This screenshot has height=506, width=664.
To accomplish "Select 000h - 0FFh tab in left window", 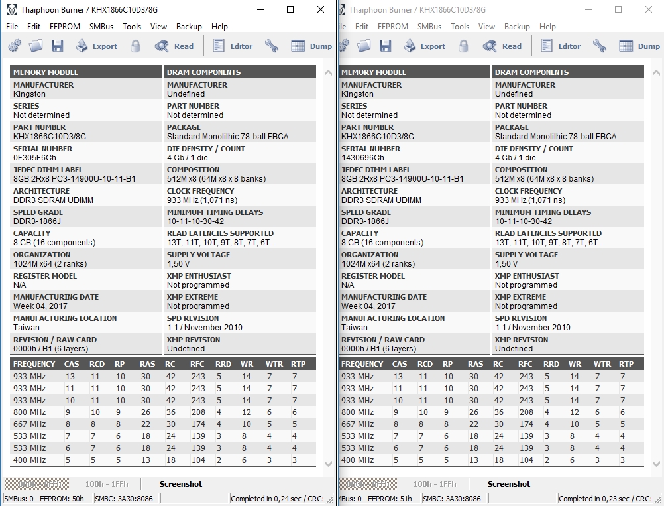I will pos(36,484).
